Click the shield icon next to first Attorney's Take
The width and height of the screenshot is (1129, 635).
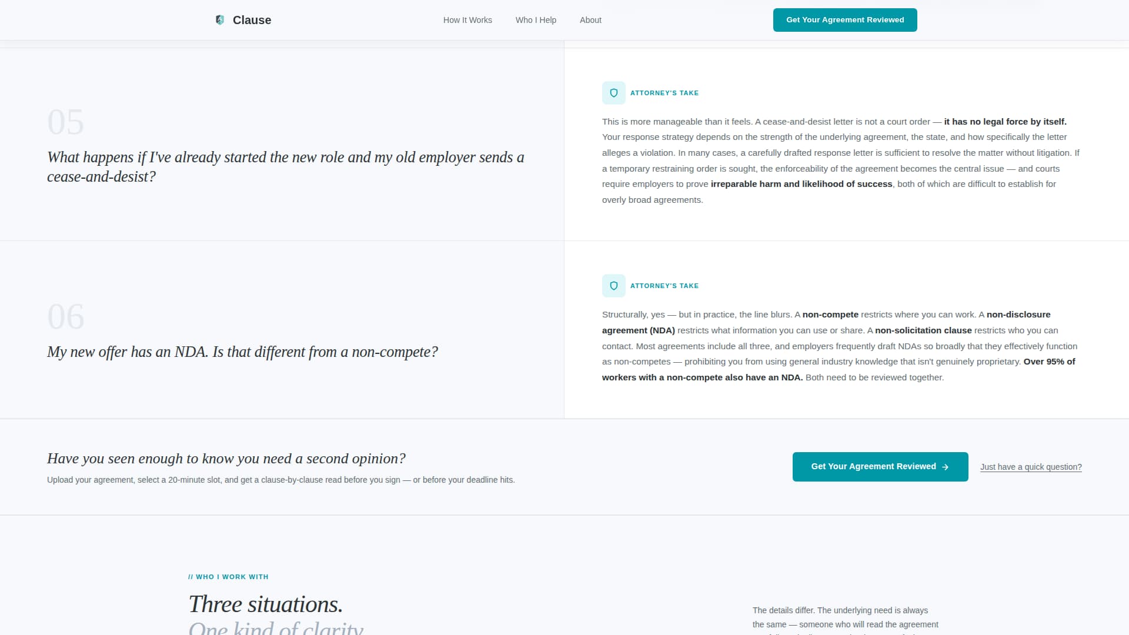coord(614,92)
